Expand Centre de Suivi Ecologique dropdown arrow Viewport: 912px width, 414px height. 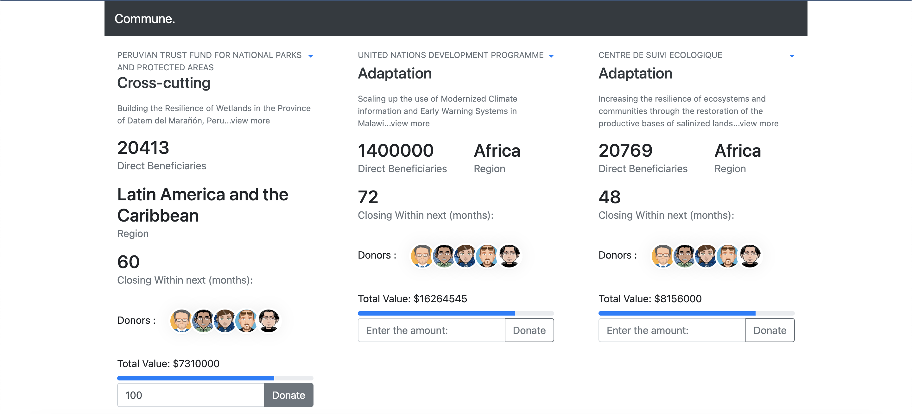point(792,56)
